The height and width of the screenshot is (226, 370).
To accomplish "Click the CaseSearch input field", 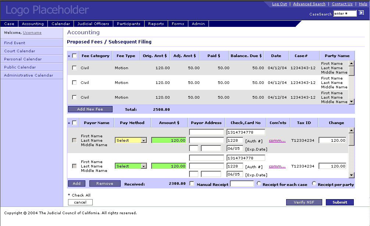I will click(x=345, y=14).
